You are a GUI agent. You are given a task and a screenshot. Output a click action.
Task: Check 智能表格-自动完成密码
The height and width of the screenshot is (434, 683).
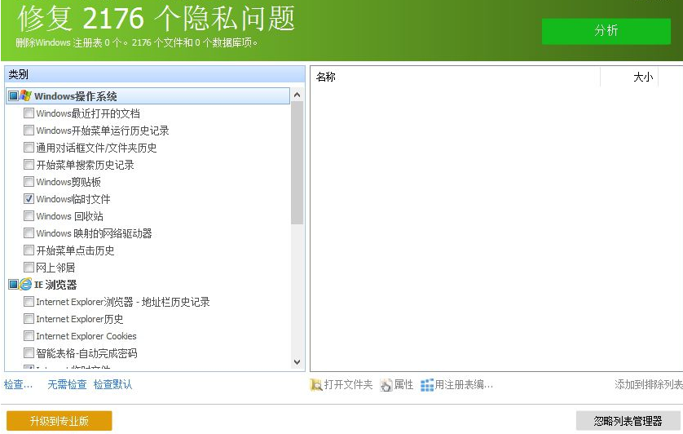(29, 353)
